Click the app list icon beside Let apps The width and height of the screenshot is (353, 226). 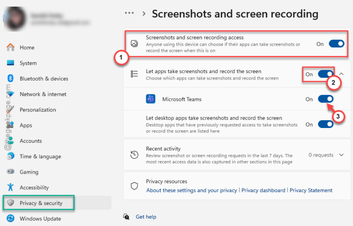pyautogui.click(x=134, y=74)
